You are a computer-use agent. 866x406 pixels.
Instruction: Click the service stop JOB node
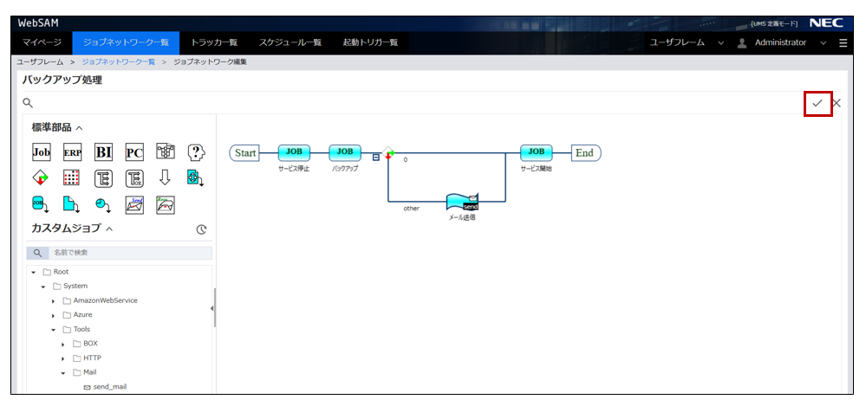pos(293,152)
